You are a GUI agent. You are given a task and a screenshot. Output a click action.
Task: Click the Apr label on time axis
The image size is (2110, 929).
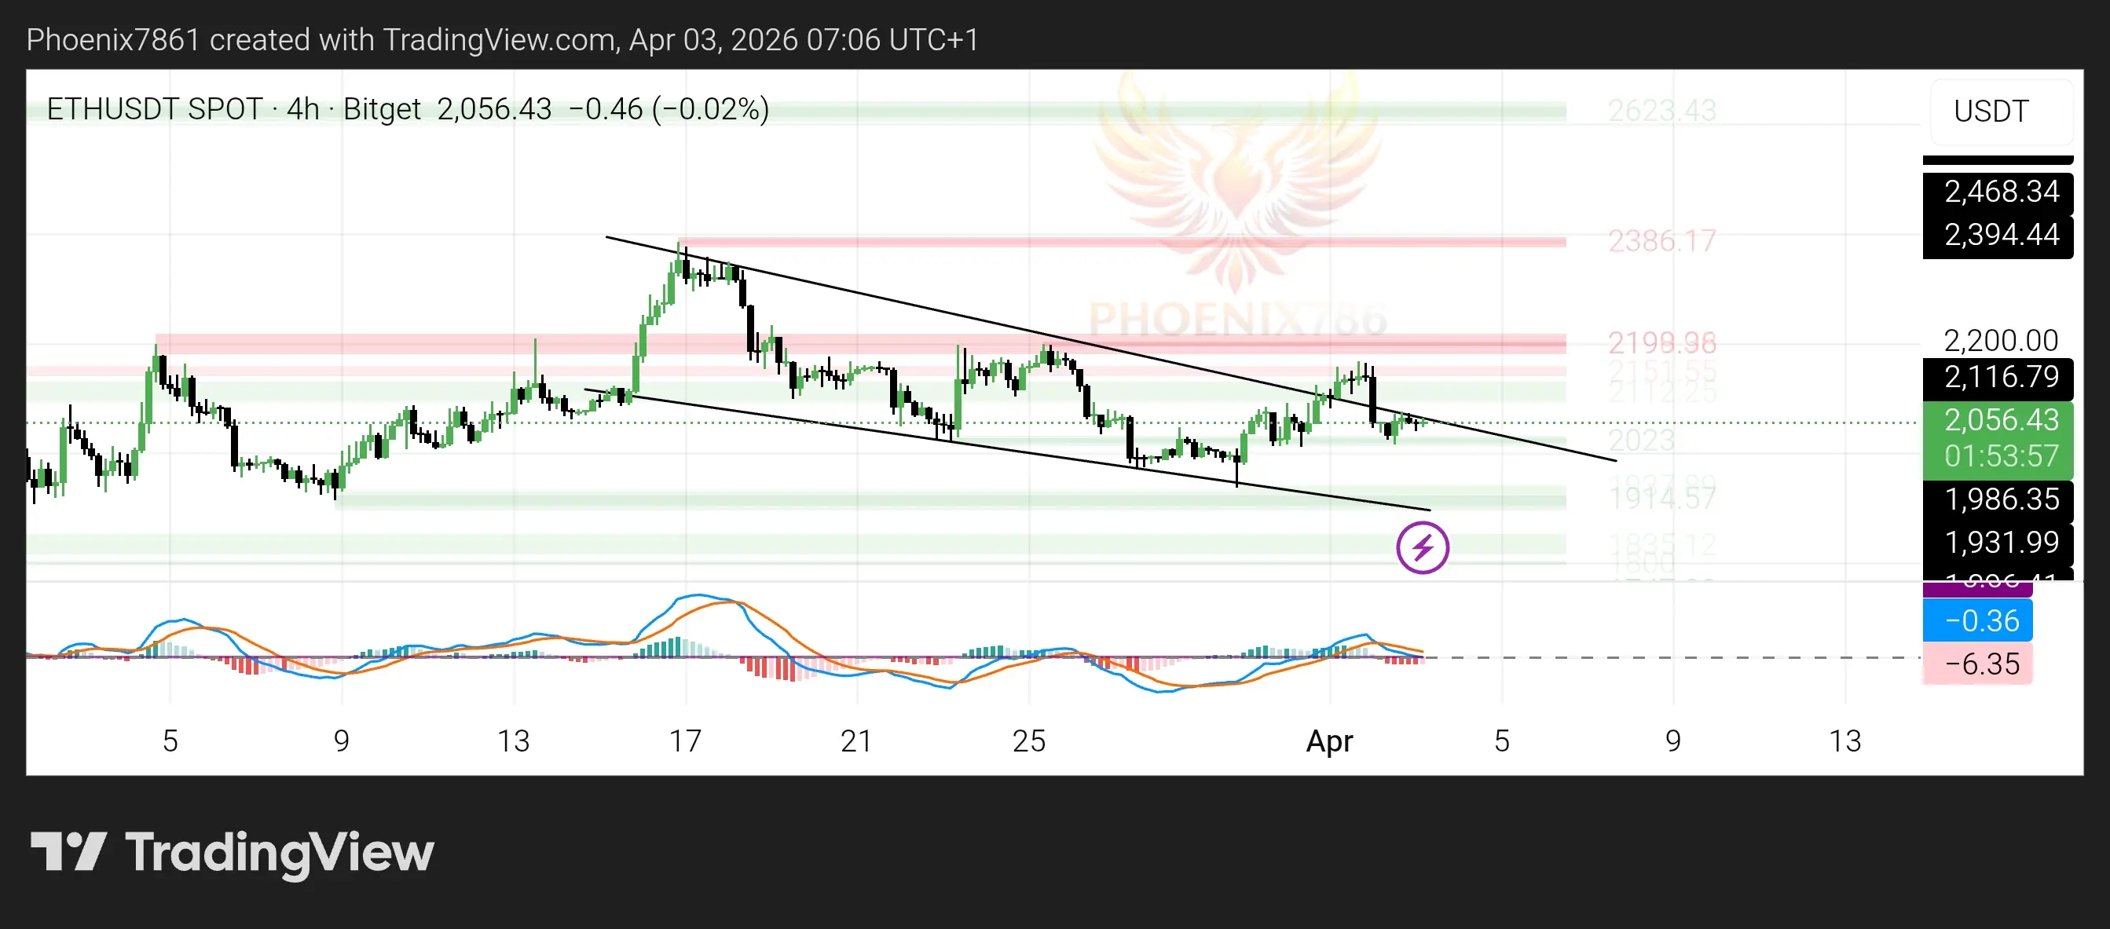1328,741
